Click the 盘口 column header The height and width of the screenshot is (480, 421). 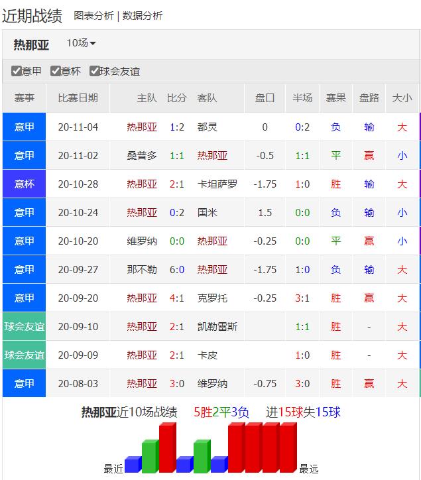click(265, 98)
